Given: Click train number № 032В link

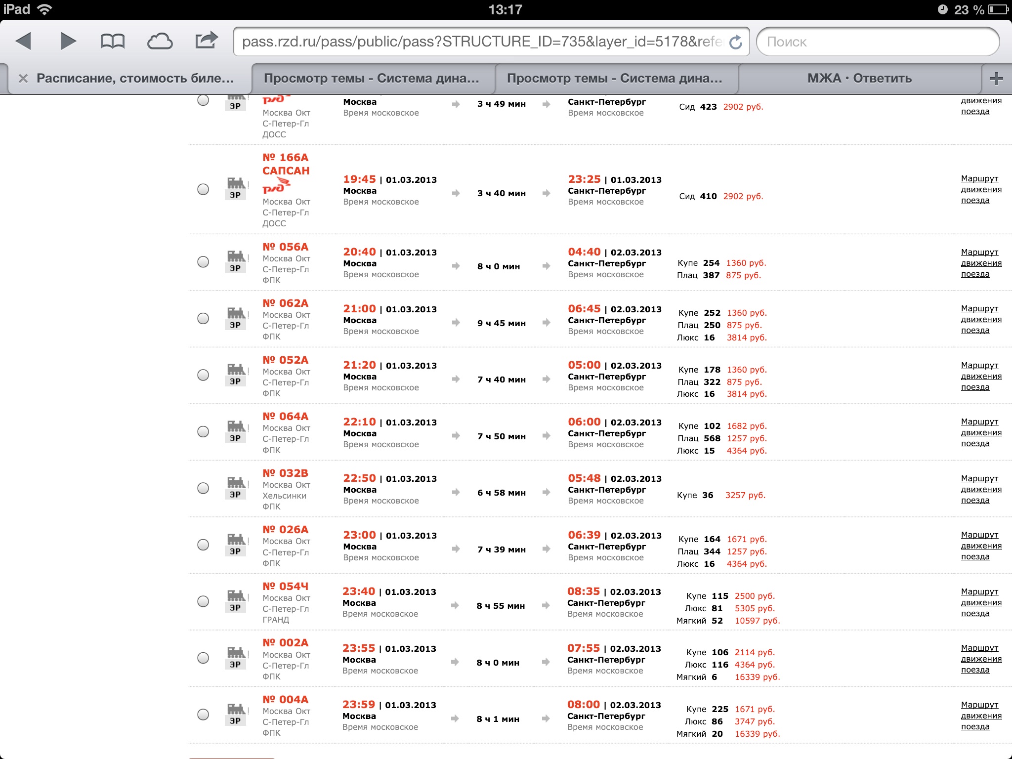Looking at the screenshot, I should pos(285,473).
